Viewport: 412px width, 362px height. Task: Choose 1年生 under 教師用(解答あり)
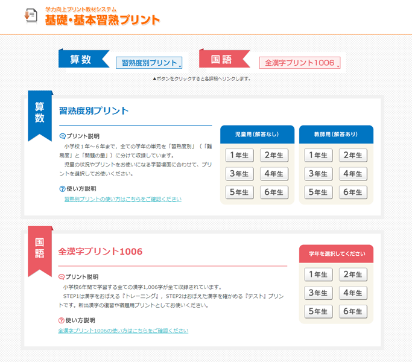(318, 156)
